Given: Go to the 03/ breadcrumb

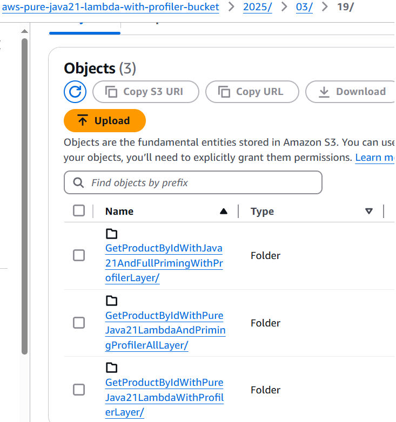Looking at the screenshot, I should click(304, 7).
